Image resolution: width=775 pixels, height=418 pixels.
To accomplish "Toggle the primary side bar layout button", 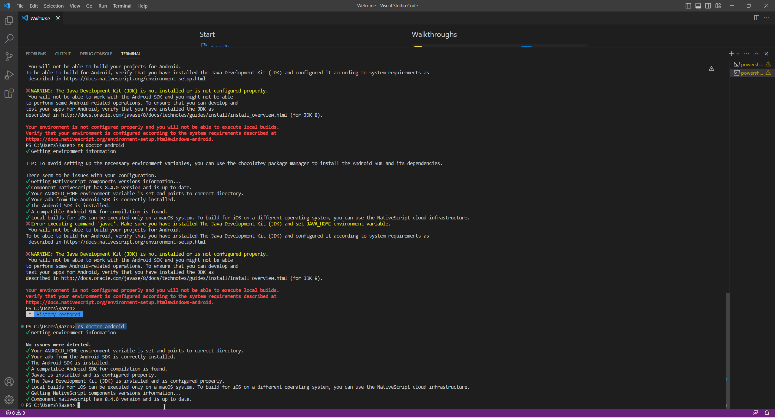I will click(x=688, y=6).
